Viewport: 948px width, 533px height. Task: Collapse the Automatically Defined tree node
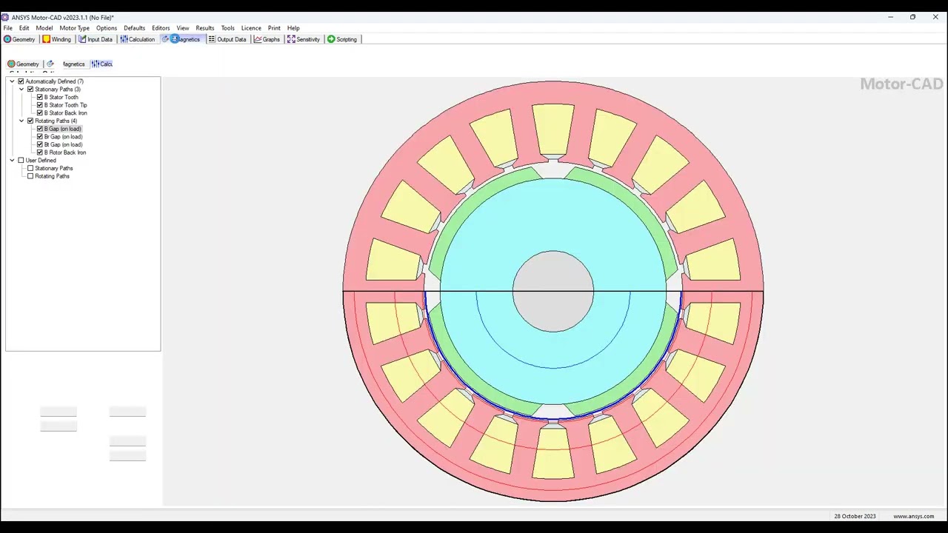tap(12, 81)
